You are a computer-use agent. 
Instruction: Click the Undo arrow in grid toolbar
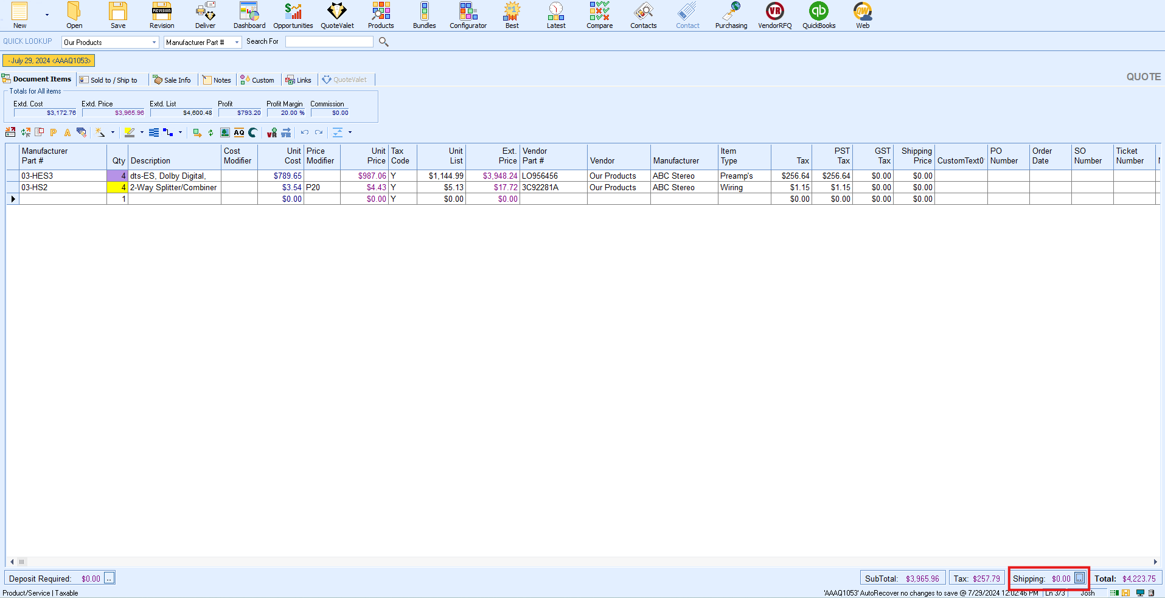click(305, 132)
